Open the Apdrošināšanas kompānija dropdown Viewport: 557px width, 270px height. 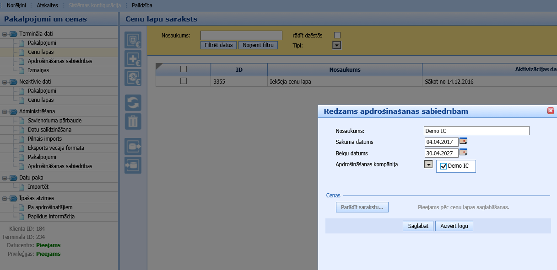(x=428, y=164)
